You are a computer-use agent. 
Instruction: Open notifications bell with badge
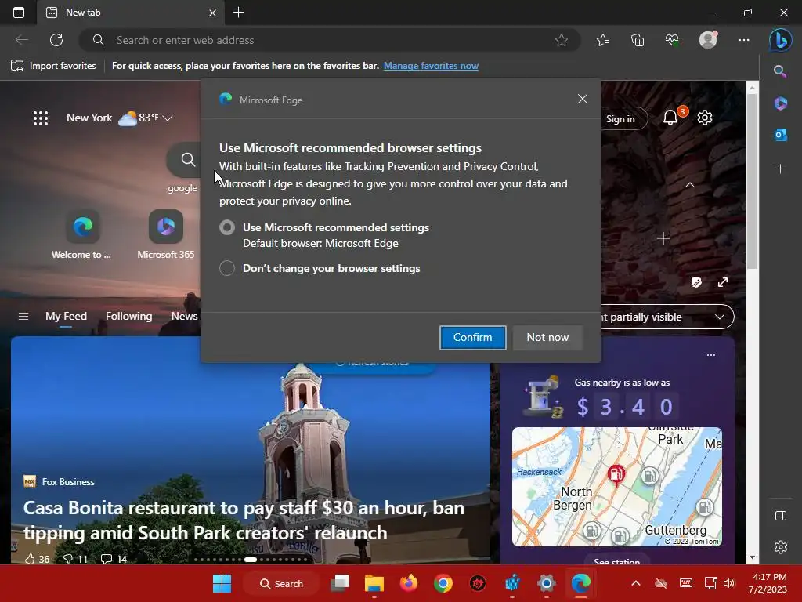click(670, 118)
